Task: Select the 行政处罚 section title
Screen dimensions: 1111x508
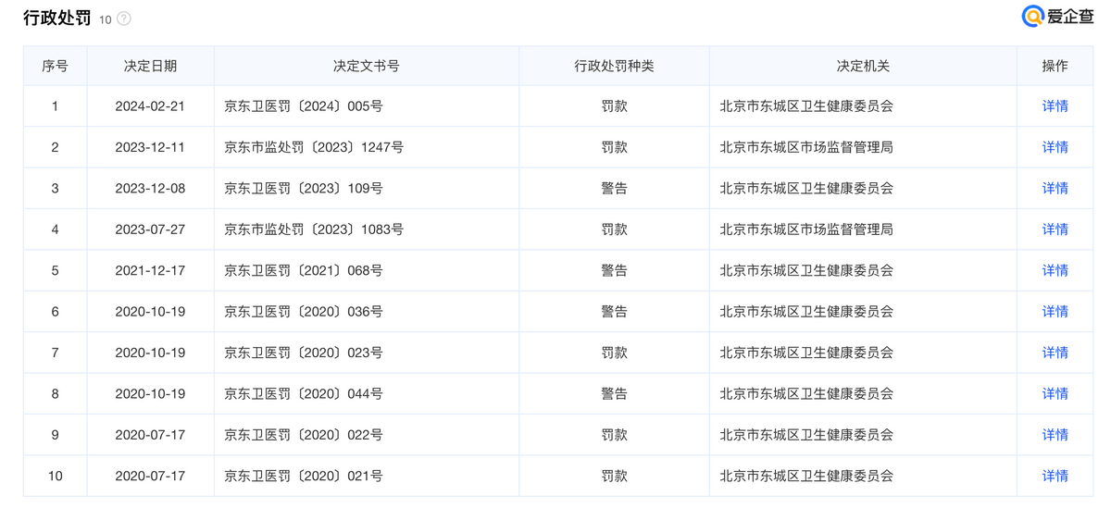Action: (57, 19)
